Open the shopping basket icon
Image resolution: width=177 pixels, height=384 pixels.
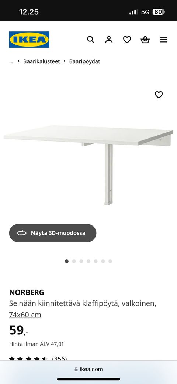click(145, 40)
